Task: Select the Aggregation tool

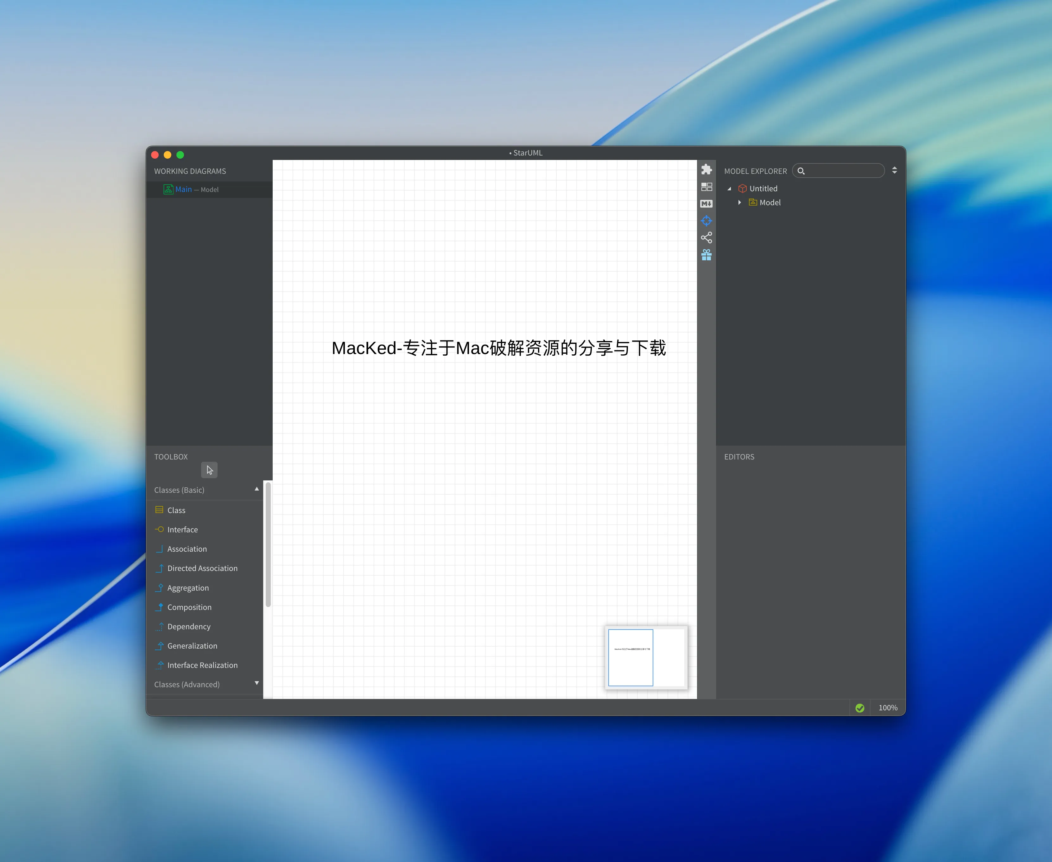Action: (205, 588)
